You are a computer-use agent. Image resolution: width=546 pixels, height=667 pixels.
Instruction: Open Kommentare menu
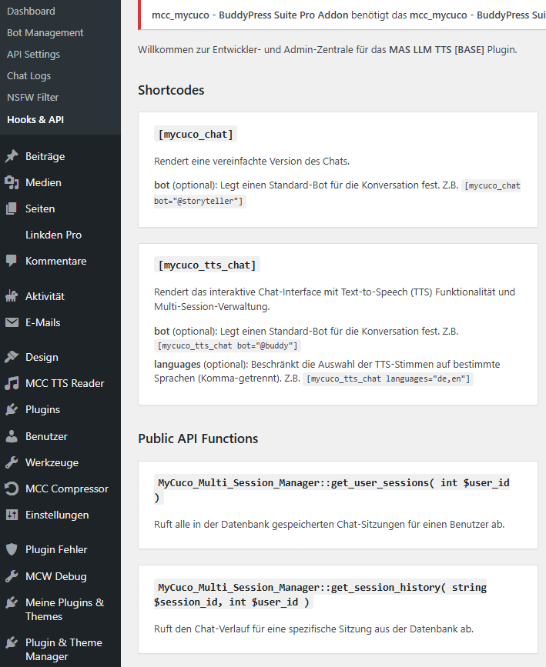[x=55, y=261]
